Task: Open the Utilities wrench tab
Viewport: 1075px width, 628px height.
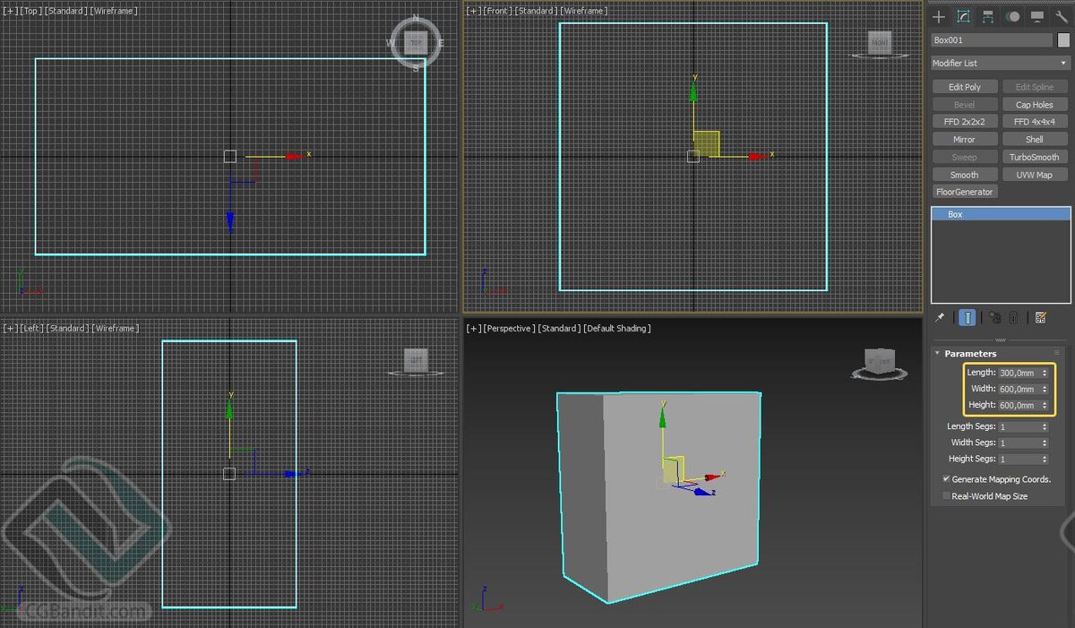Action: (1061, 17)
